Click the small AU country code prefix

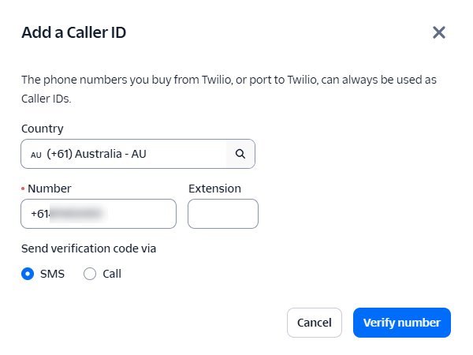36,155
